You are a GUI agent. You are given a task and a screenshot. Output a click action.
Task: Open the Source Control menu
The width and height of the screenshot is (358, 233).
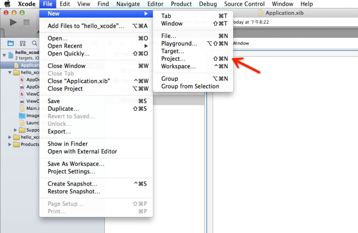(x=244, y=4)
